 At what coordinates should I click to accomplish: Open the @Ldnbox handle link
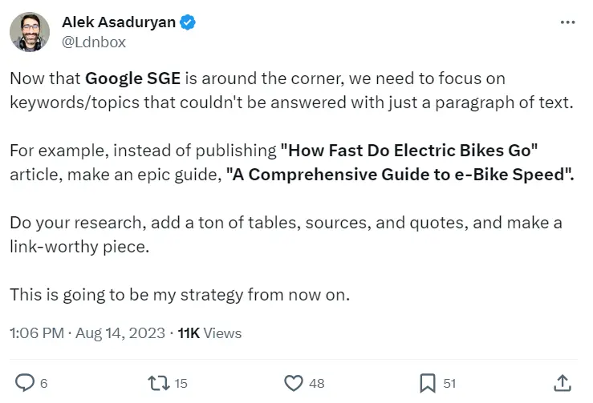[94, 42]
